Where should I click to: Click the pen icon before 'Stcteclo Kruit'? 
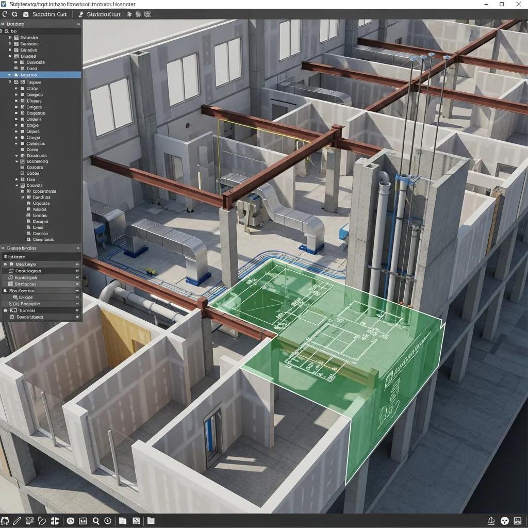click(81, 14)
